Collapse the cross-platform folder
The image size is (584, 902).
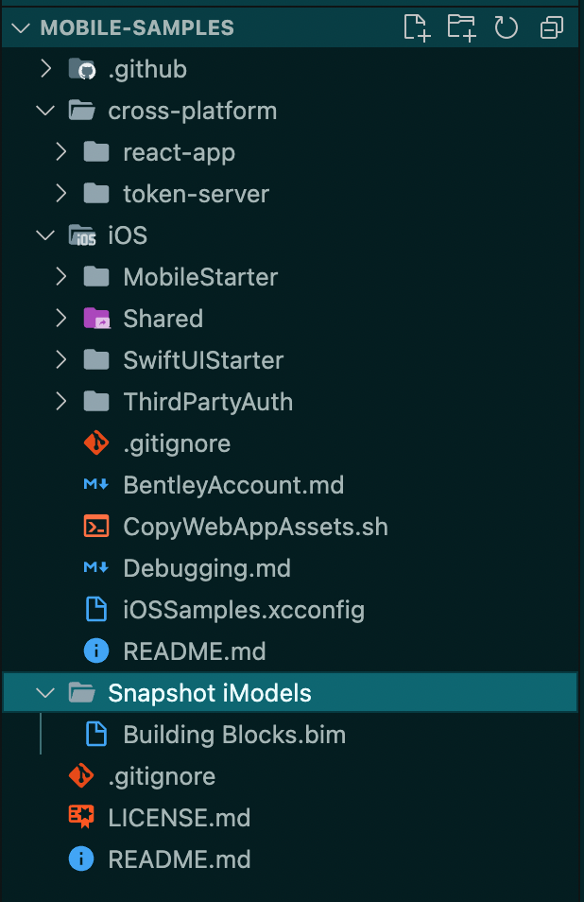click(x=44, y=111)
